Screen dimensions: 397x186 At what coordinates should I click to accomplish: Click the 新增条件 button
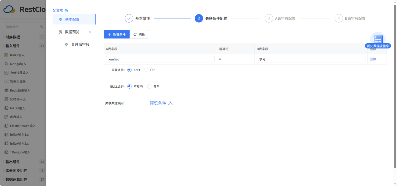[116, 34]
